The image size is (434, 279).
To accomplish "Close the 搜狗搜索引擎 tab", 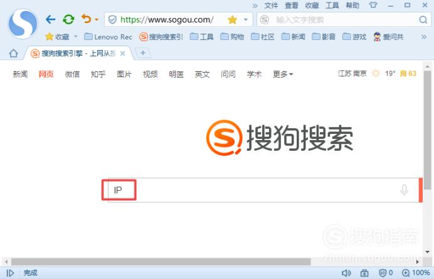I will pos(122,54).
